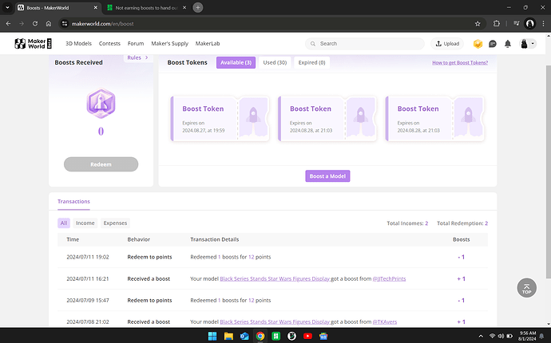Open the Forum menu item
The width and height of the screenshot is (551, 343).
(136, 44)
